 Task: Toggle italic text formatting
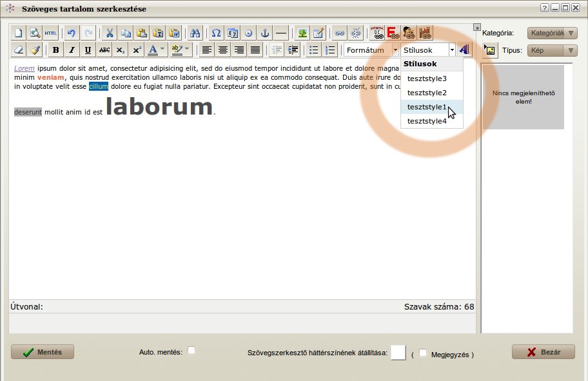point(72,50)
